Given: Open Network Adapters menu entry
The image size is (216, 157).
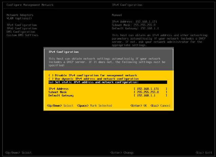Looking at the screenshot, I should [20, 15].
